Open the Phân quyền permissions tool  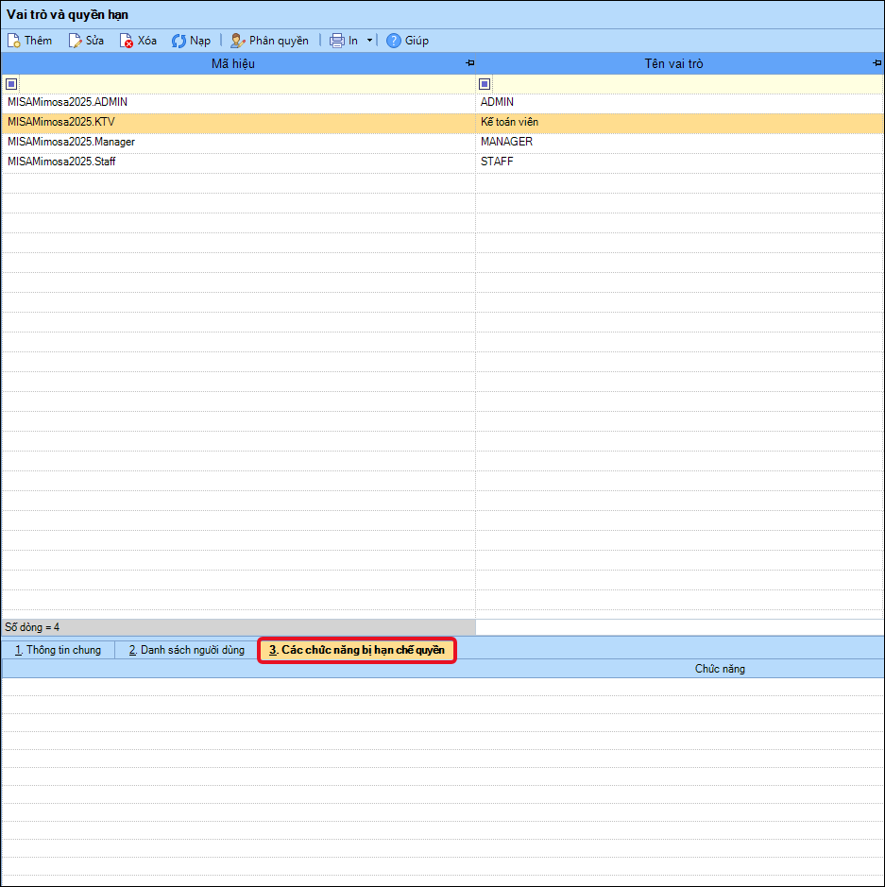click(x=270, y=41)
